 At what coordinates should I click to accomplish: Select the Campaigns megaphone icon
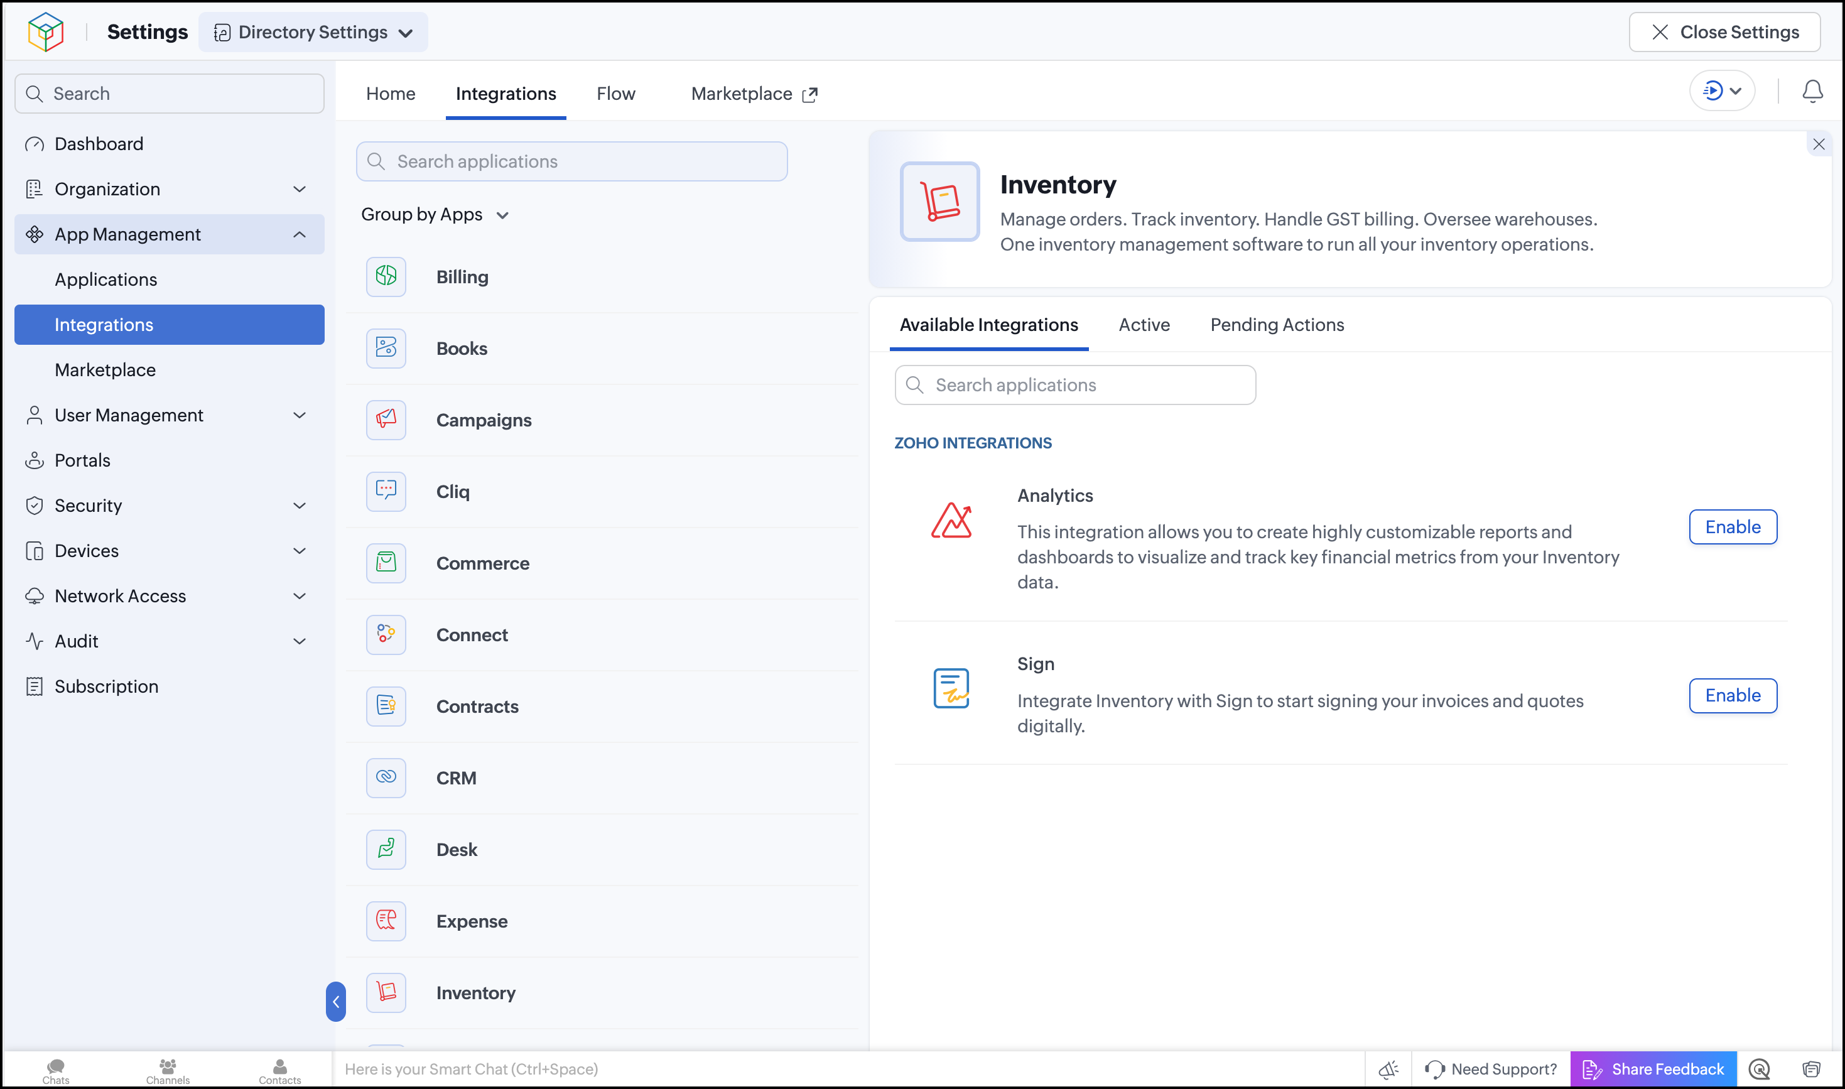[x=386, y=420]
